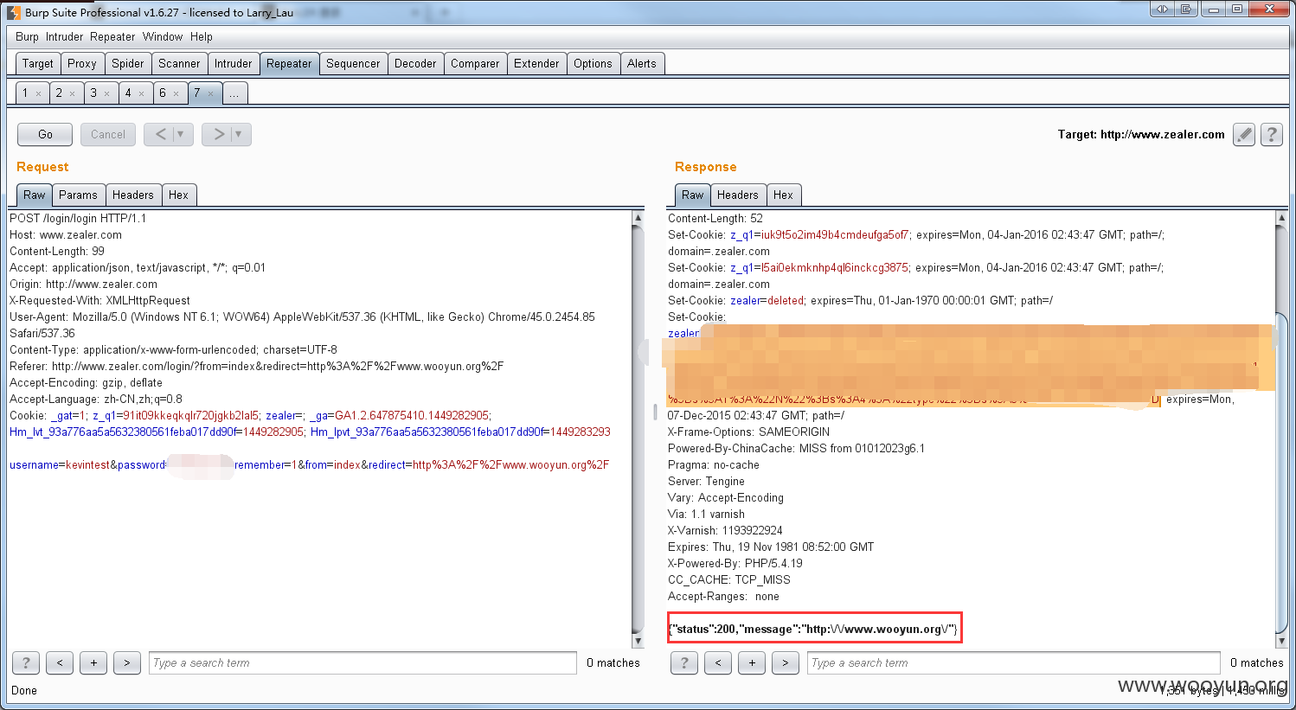The image size is (1296, 710).
Task: Switch to the Intruder tool tab
Action: (234, 63)
